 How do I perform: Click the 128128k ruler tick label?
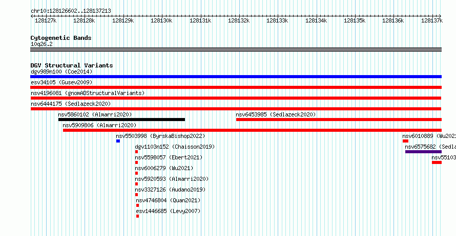(84, 21)
